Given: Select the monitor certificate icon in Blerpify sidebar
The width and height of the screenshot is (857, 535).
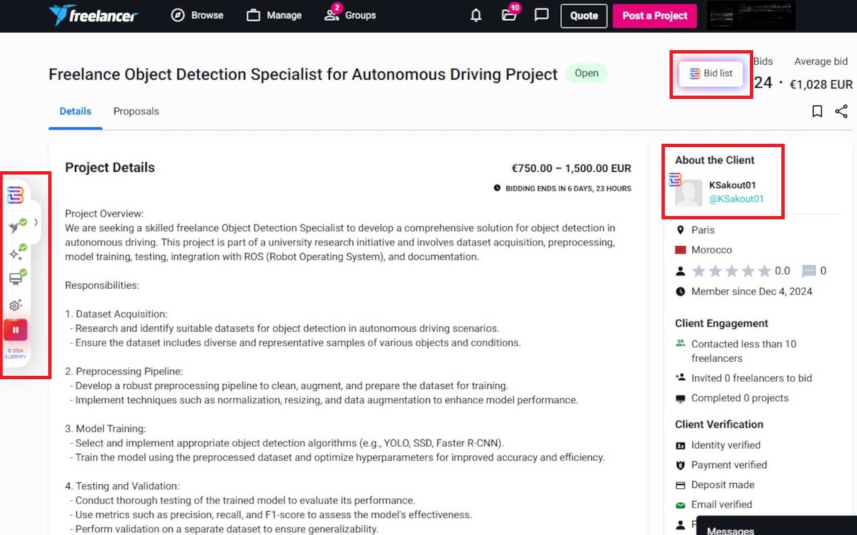Looking at the screenshot, I should click(17, 278).
